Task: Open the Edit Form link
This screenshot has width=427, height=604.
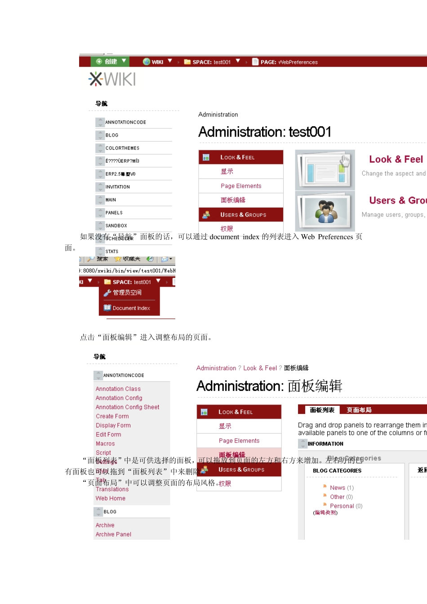Action: click(108, 435)
